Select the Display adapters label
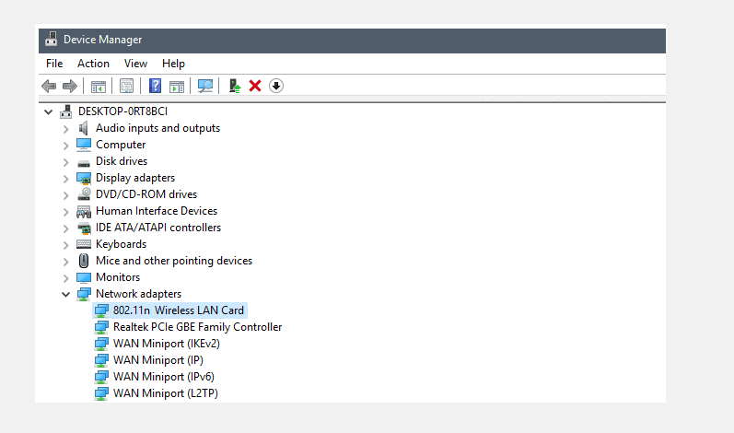Viewport: 734px width, 433px height. click(x=135, y=178)
